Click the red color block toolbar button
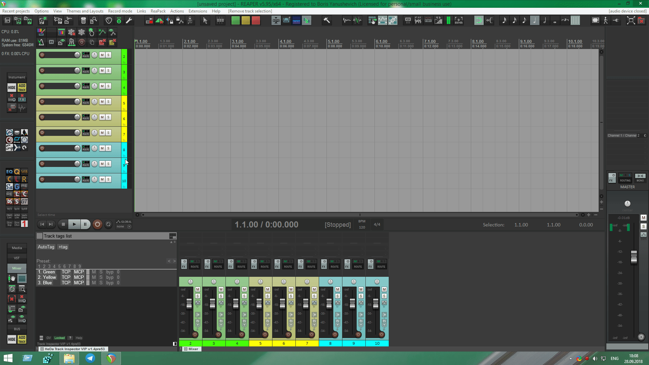649x365 pixels. [256, 21]
